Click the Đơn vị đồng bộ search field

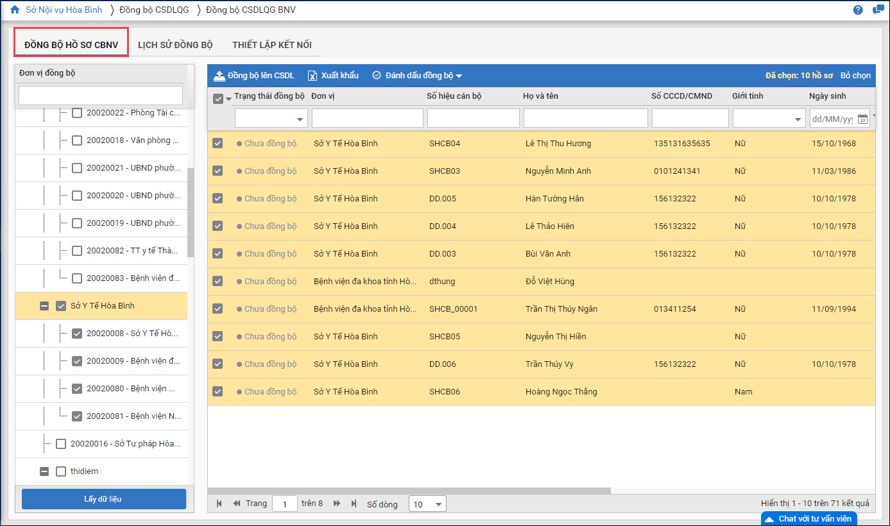(101, 96)
